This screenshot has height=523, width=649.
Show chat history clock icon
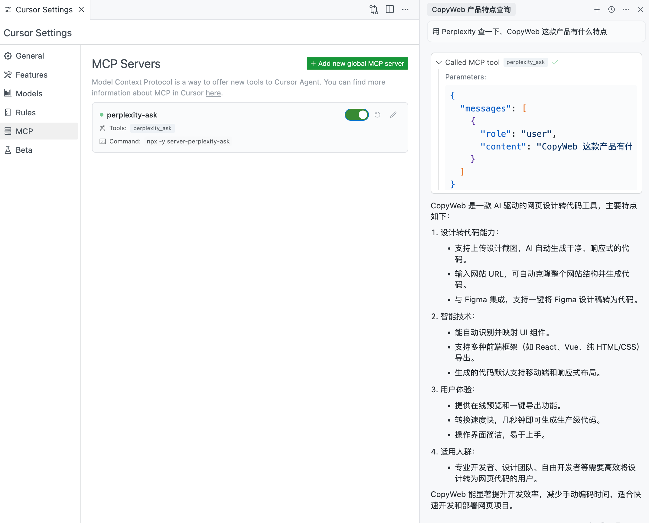(611, 10)
